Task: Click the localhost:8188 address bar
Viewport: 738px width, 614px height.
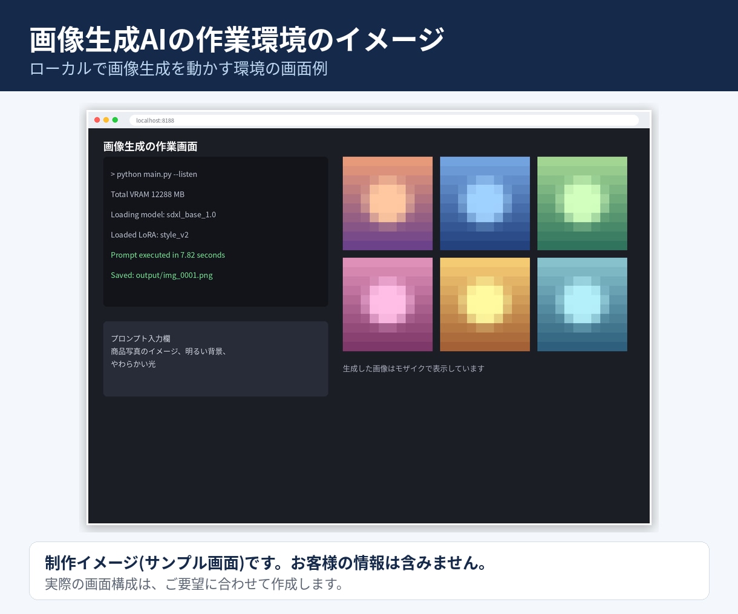Action: point(384,120)
